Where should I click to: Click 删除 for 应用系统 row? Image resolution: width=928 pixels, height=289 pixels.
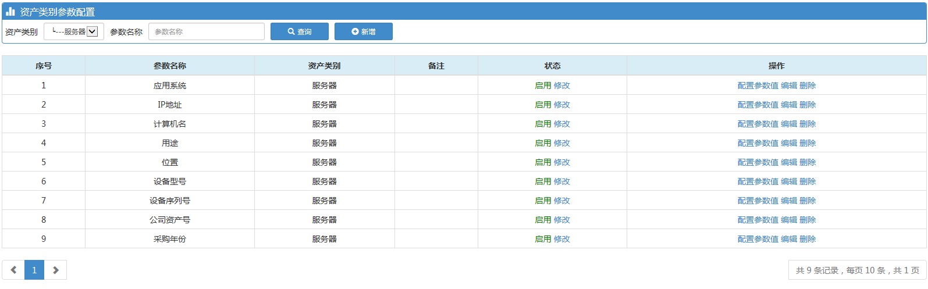pos(808,85)
